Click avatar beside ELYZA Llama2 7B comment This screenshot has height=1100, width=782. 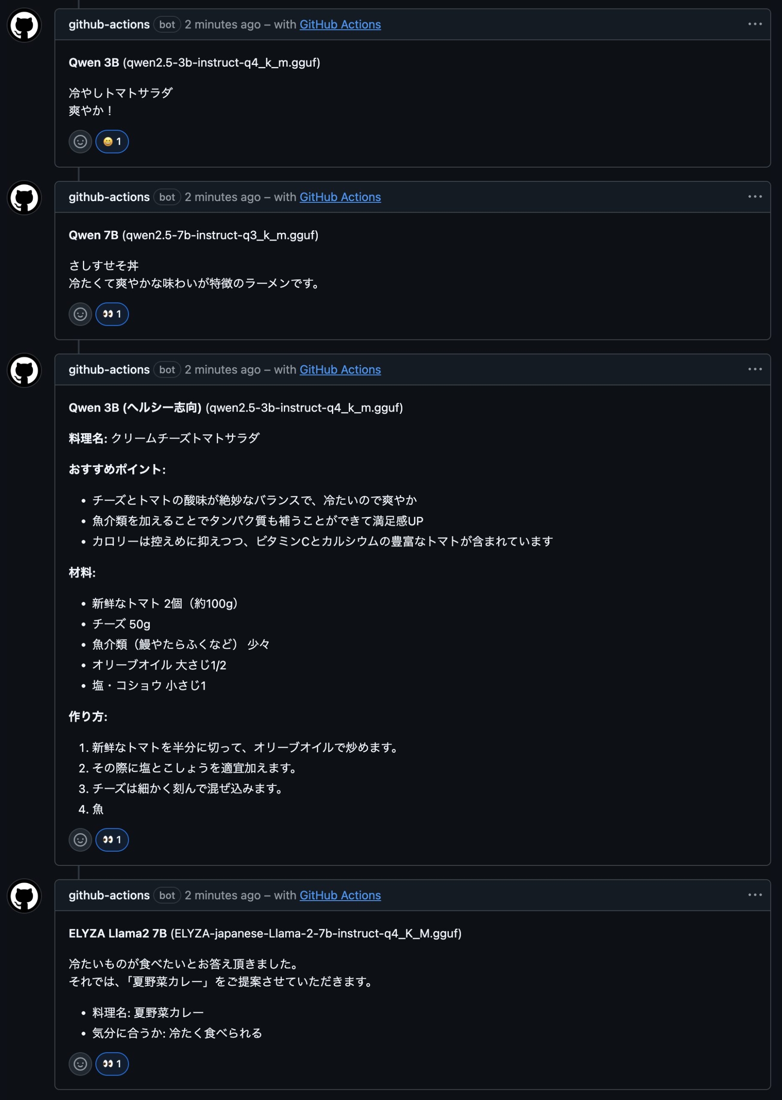(x=24, y=896)
